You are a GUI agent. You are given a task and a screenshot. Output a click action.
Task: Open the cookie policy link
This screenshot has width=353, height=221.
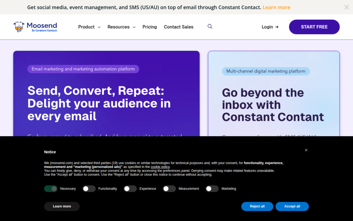click(160, 167)
